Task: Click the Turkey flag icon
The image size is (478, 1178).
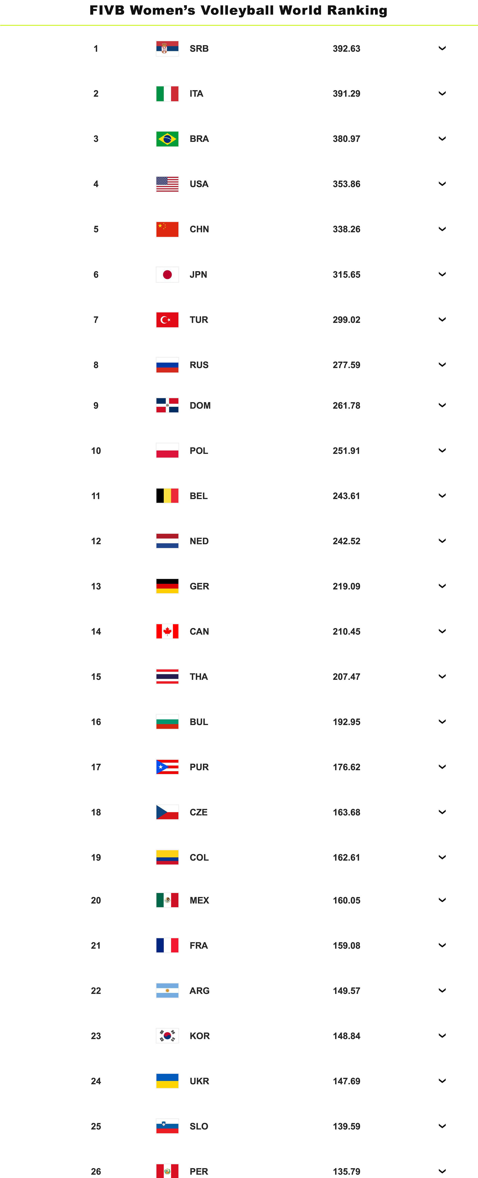Action: 167,320
